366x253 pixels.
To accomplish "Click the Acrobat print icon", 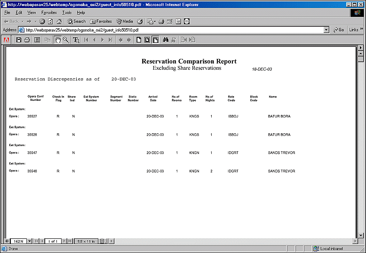I will click(x=27, y=40).
